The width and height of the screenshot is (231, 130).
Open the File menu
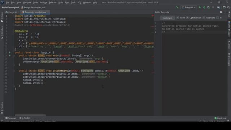click(x=7, y=3)
